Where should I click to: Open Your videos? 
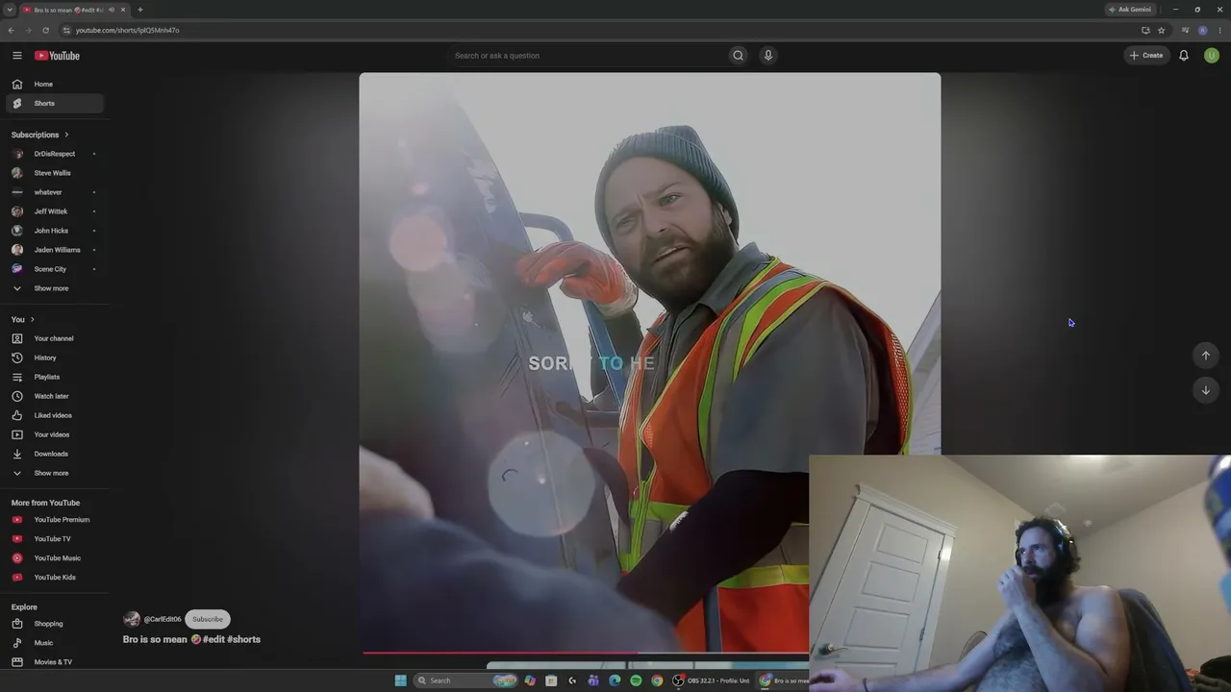click(x=54, y=434)
